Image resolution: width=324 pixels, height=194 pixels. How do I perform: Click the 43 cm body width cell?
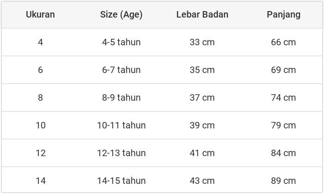[x=202, y=181]
